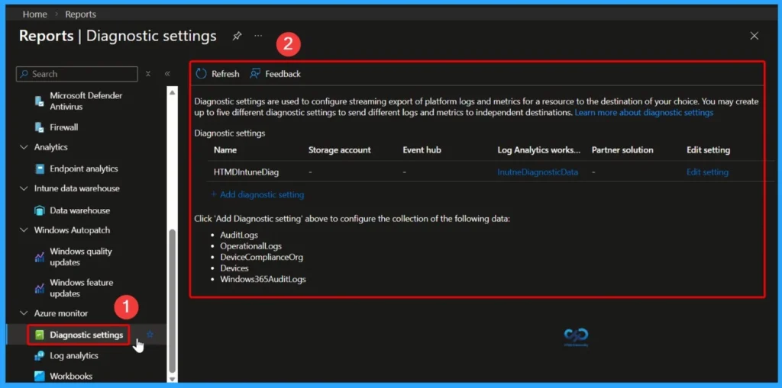Click the Storage account column header
This screenshot has height=388, width=782.
[x=340, y=150]
